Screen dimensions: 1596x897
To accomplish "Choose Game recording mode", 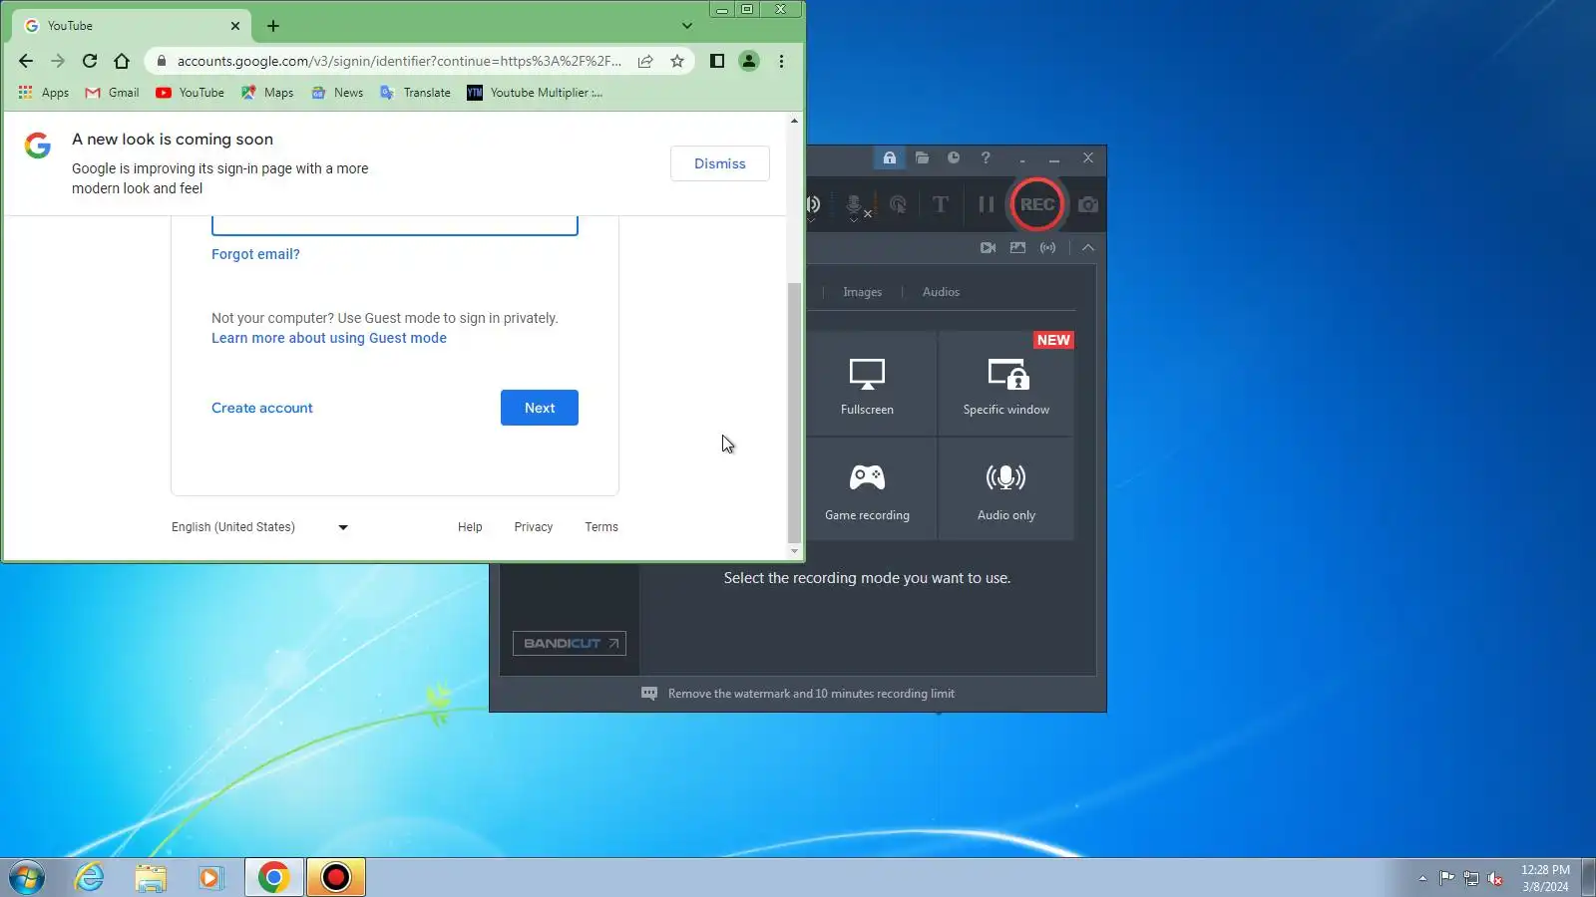I will pos(867,489).
